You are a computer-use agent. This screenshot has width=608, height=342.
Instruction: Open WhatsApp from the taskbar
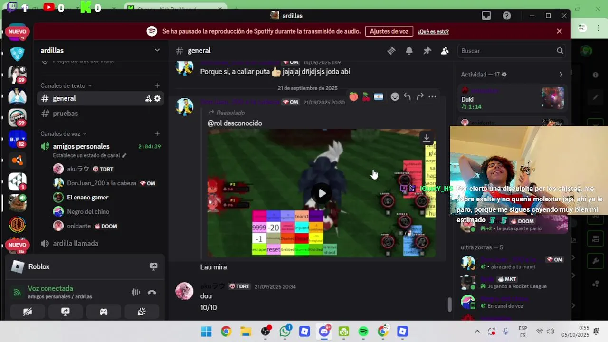coord(285,332)
